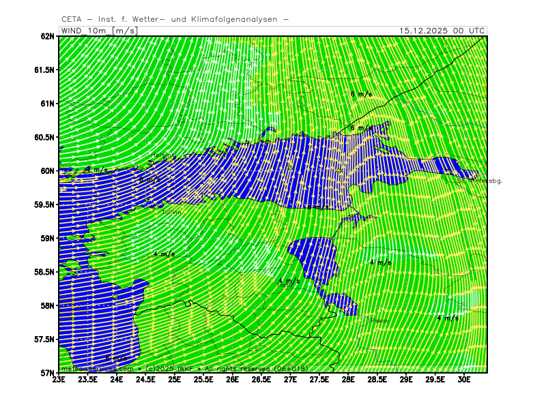The width and height of the screenshot is (546, 409).
Task: Click the 28E longitude axis label
Action: click(x=348, y=381)
